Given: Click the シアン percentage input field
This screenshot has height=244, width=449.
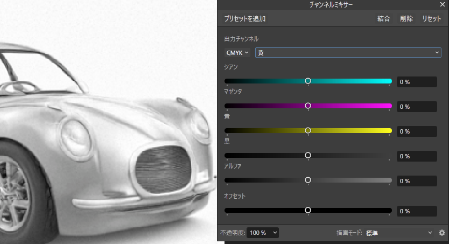Looking at the screenshot, I should pos(417,82).
